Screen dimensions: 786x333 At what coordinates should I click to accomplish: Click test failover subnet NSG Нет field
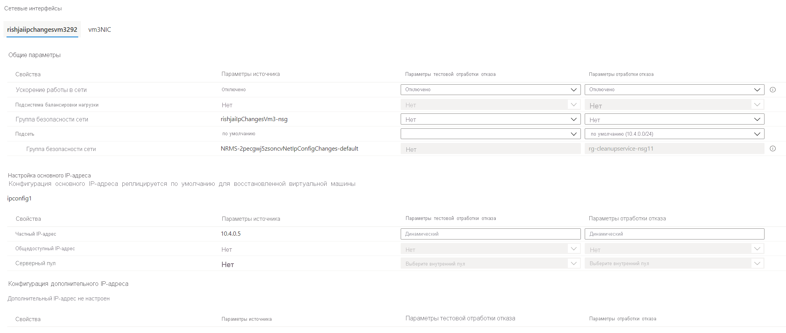point(490,149)
